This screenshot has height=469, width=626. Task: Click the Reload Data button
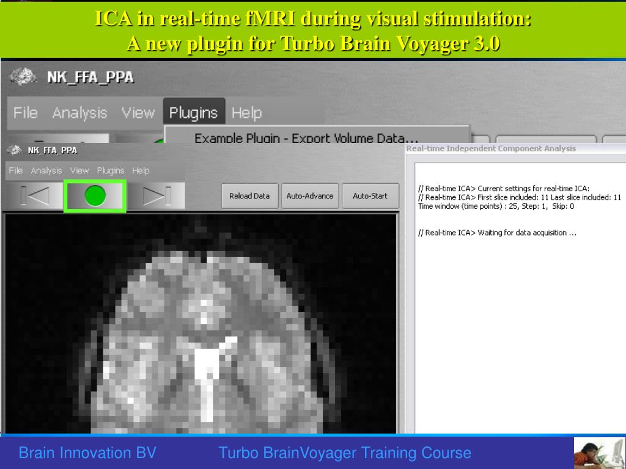(x=249, y=196)
